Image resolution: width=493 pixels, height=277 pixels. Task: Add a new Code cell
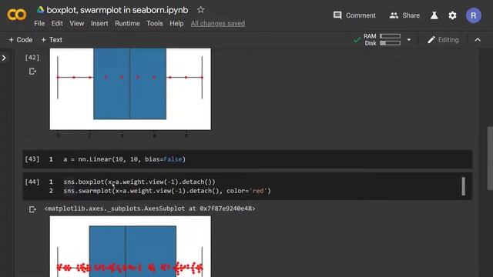[21, 40]
